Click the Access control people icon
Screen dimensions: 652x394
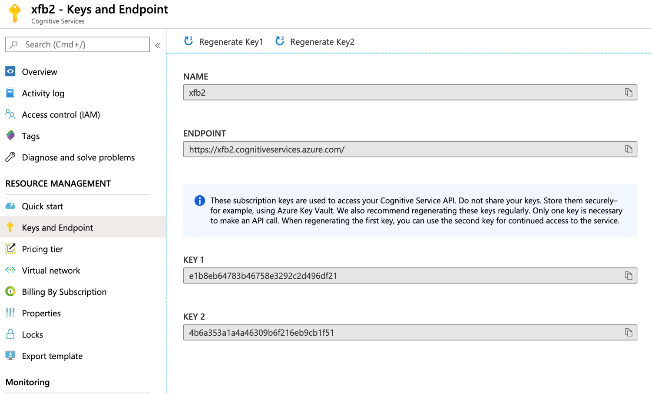(10, 114)
